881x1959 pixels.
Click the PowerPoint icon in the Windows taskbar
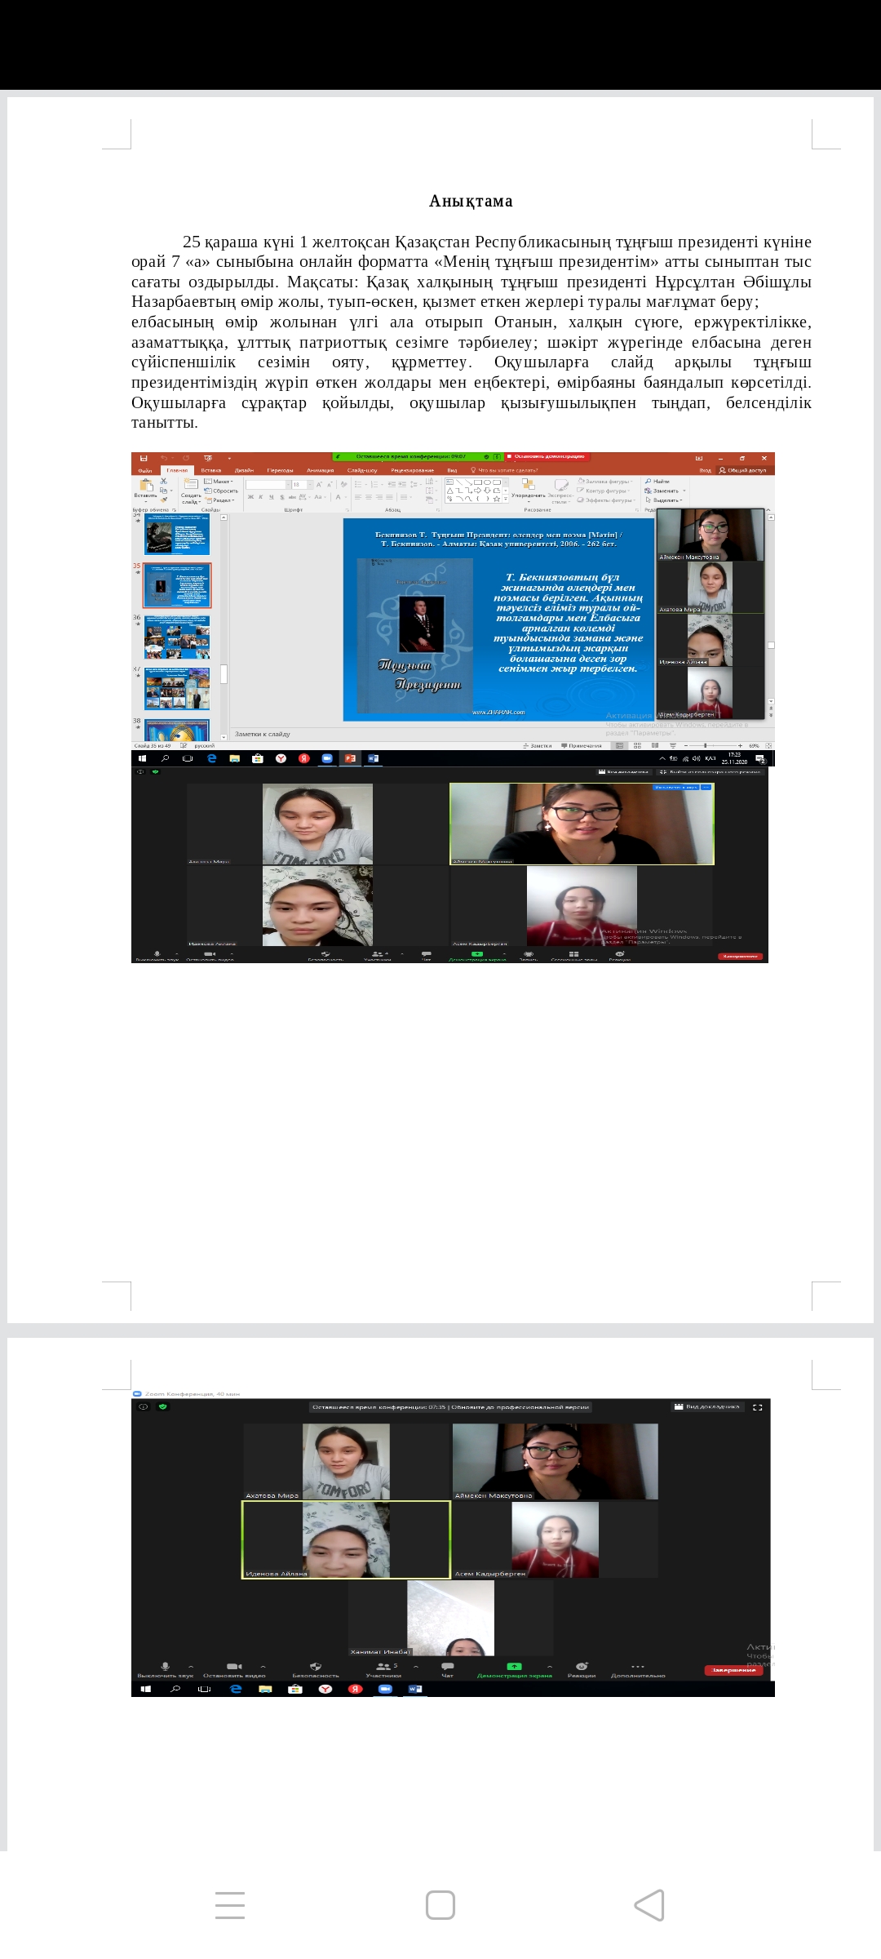tap(350, 758)
